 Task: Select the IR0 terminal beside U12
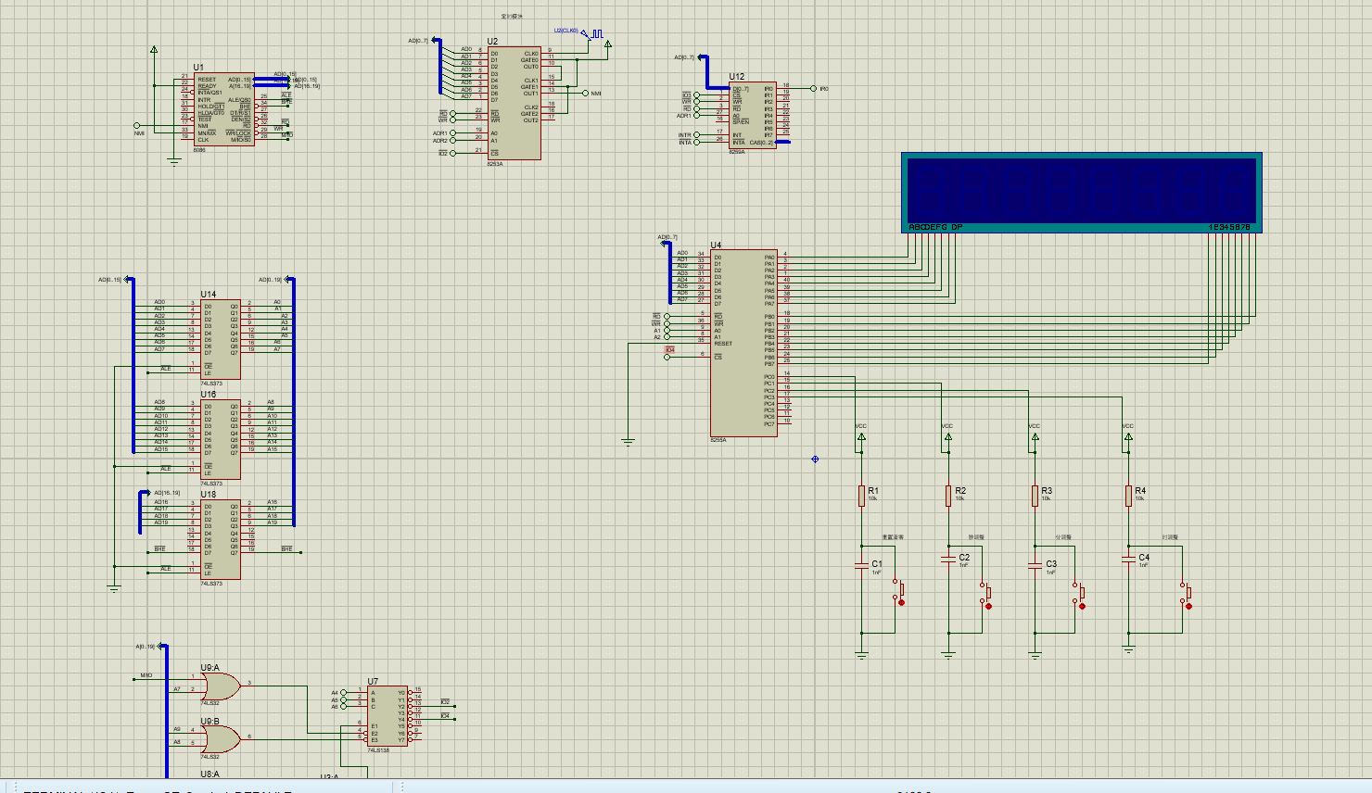tap(813, 89)
